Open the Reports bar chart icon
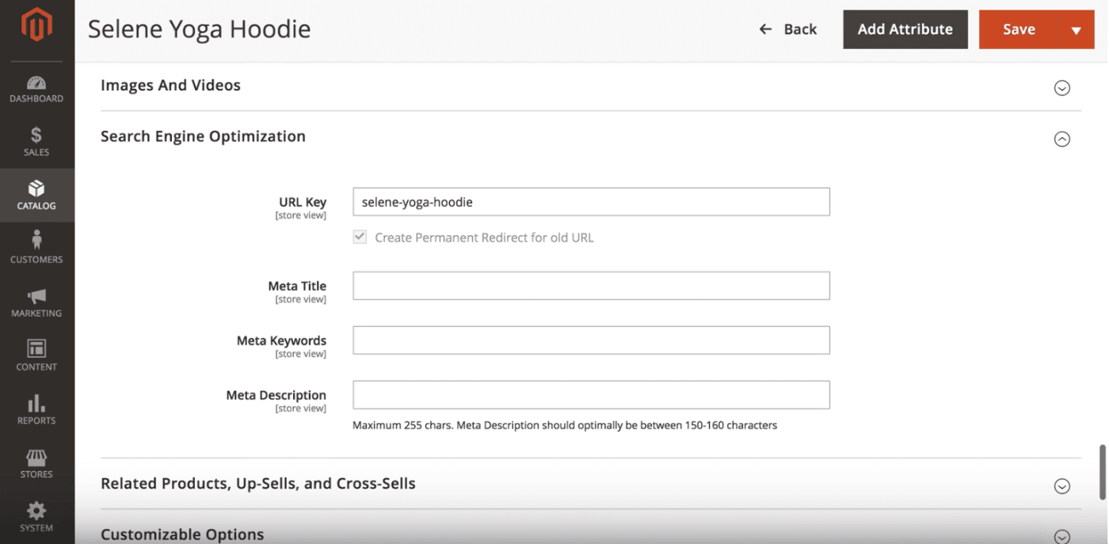The width and height of the screenshot is (1109, 544). click(36, 403)
